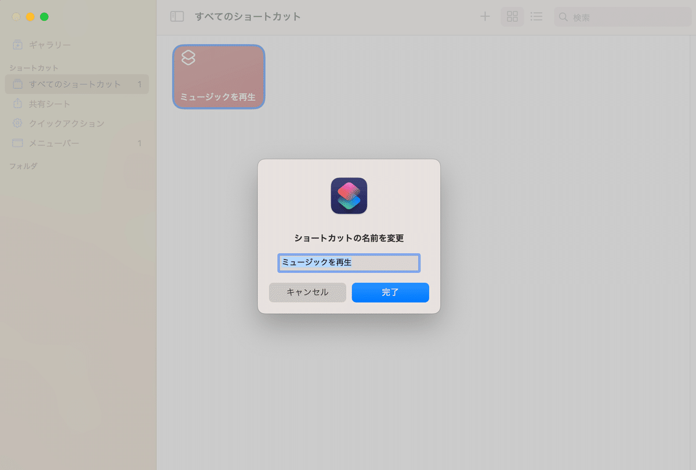Minimize the window with the yellow button

[x=30, y=17]
